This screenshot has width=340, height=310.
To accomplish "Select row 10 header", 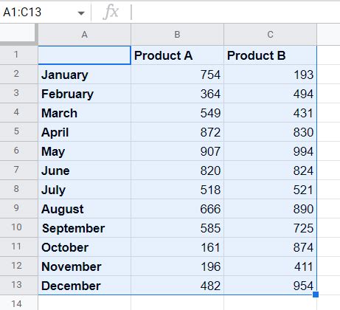I will [18, 228].
